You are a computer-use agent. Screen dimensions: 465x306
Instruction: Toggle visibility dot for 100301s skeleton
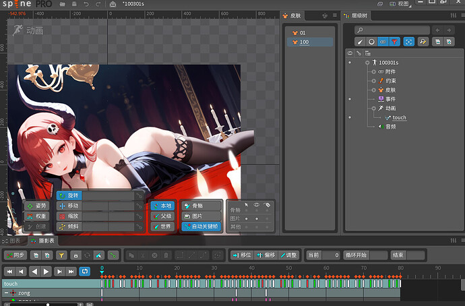point(350,63)
